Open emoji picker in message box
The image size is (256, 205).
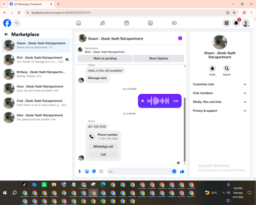[174, 171]
